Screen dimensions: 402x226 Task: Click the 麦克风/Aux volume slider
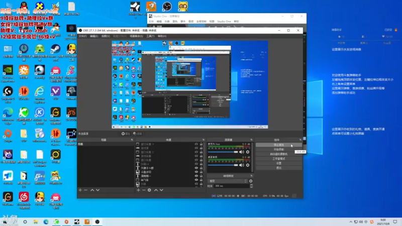pyautogui.click(x=223, y=152)
